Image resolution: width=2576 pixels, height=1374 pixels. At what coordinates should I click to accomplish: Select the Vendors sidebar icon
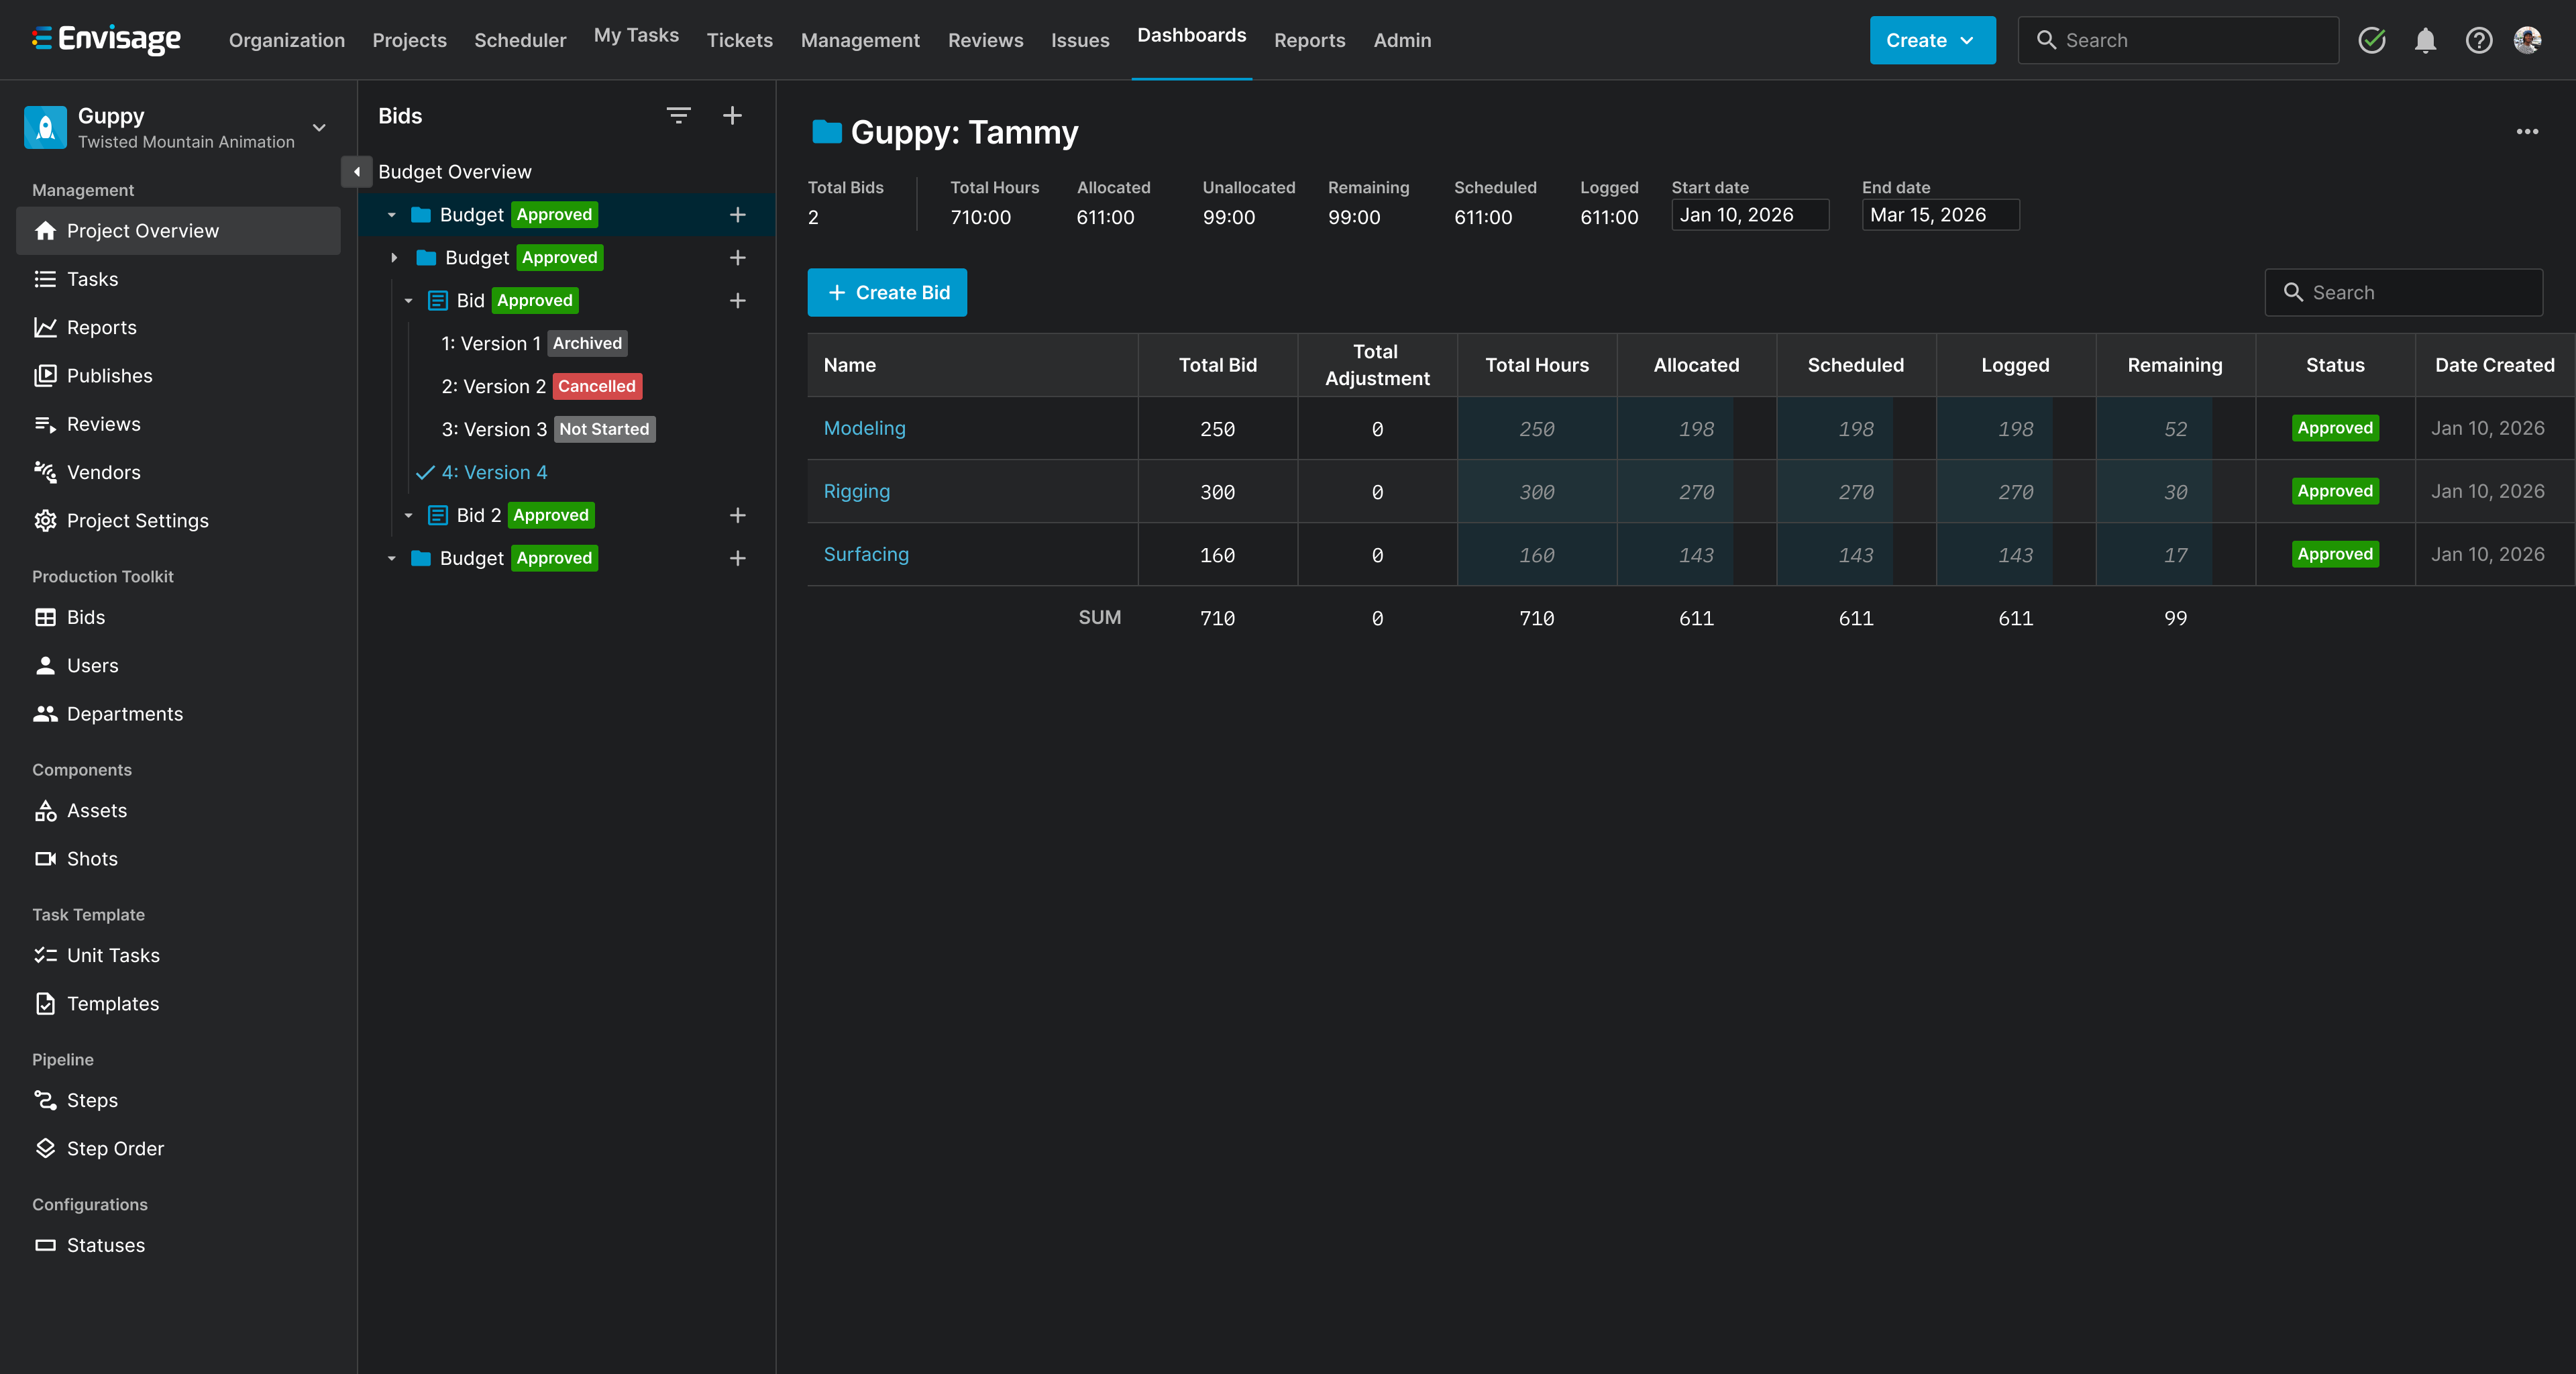coord(46,472)
